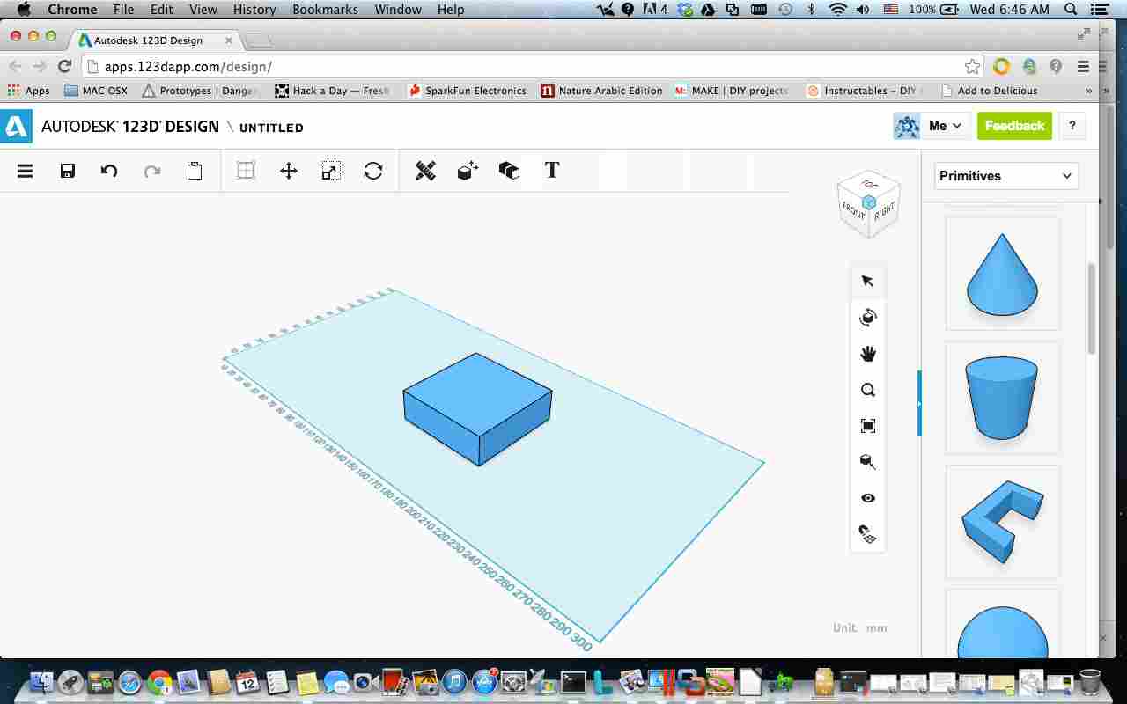Click the Feedback button

(1014, 126)
